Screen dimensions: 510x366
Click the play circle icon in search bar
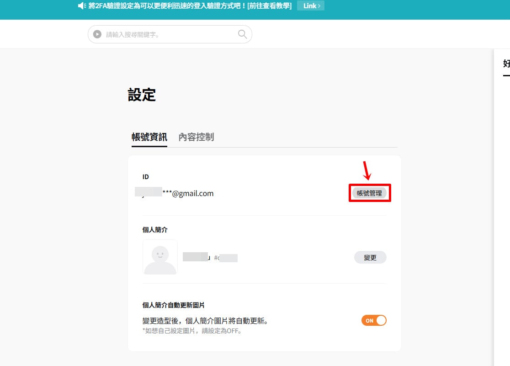click(97, 34)
